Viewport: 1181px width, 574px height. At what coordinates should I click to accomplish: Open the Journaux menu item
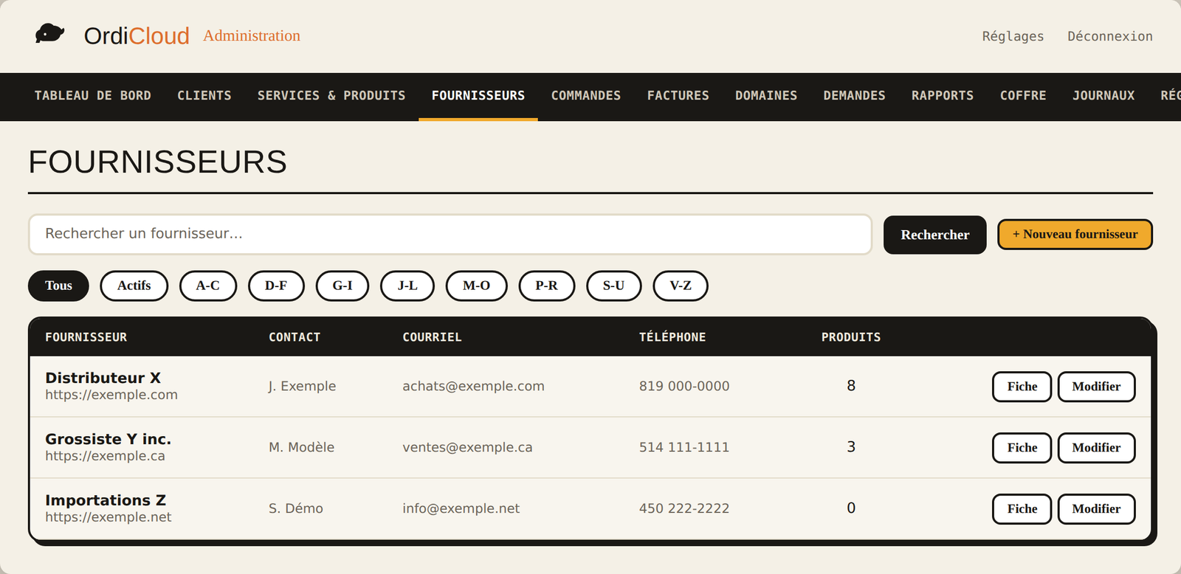(x=1103, y=96)
